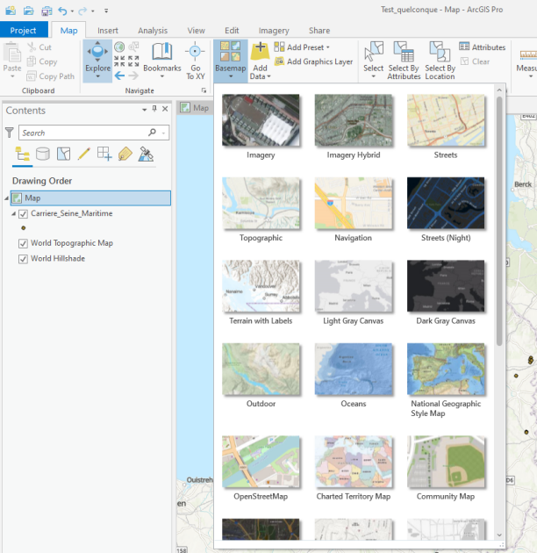
Task: Click the Save Project icon
Action: [47, 11]
